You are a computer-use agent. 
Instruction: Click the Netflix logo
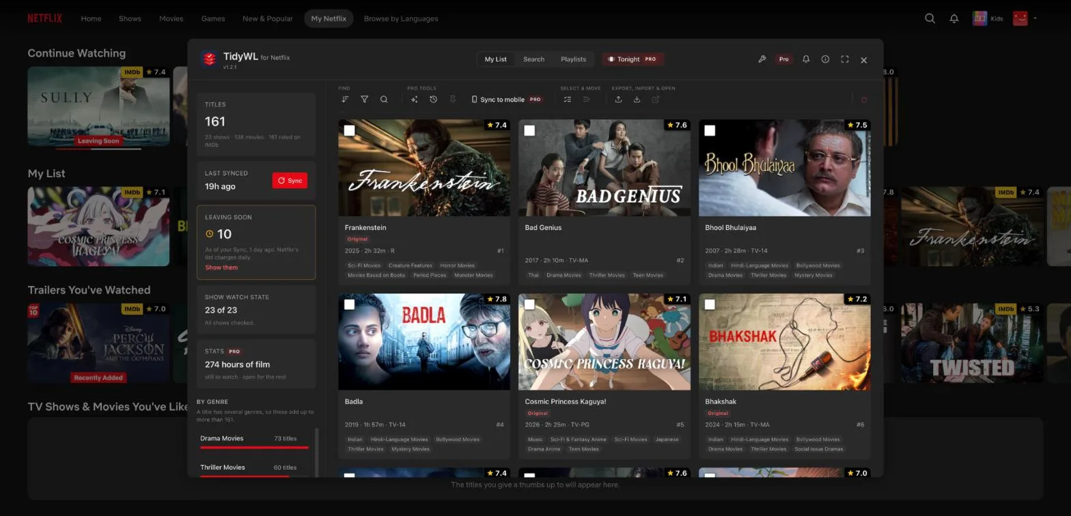pyautogui.click(x=44, y=18)
